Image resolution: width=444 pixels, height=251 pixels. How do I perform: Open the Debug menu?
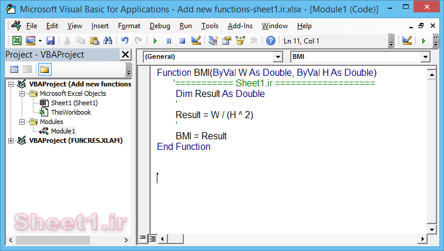(160, 26)
